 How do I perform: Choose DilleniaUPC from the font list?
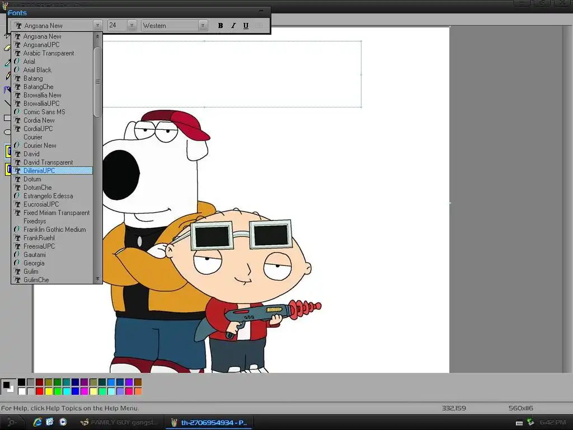[52, 171]
